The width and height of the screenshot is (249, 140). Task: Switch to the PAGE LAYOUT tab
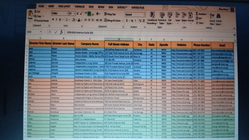click(64, 6)
